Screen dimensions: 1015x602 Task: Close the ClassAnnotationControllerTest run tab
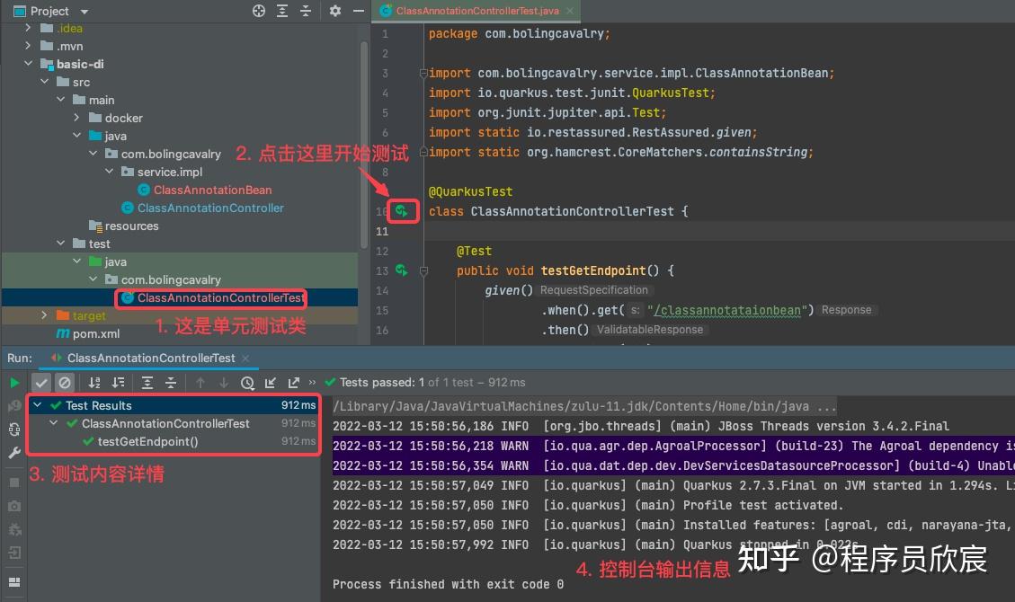pos(245,359)
